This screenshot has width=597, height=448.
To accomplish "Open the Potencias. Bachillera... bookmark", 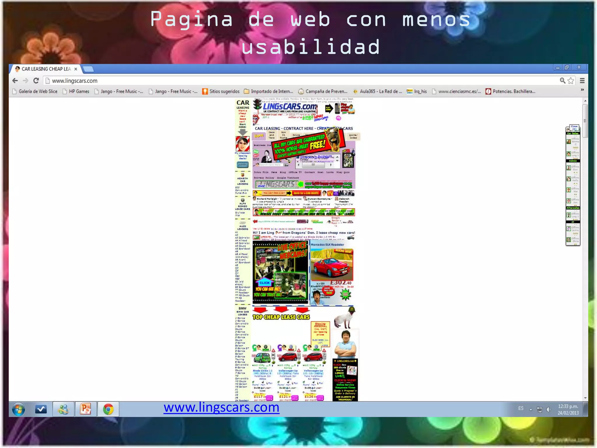I will pos(510,91).
